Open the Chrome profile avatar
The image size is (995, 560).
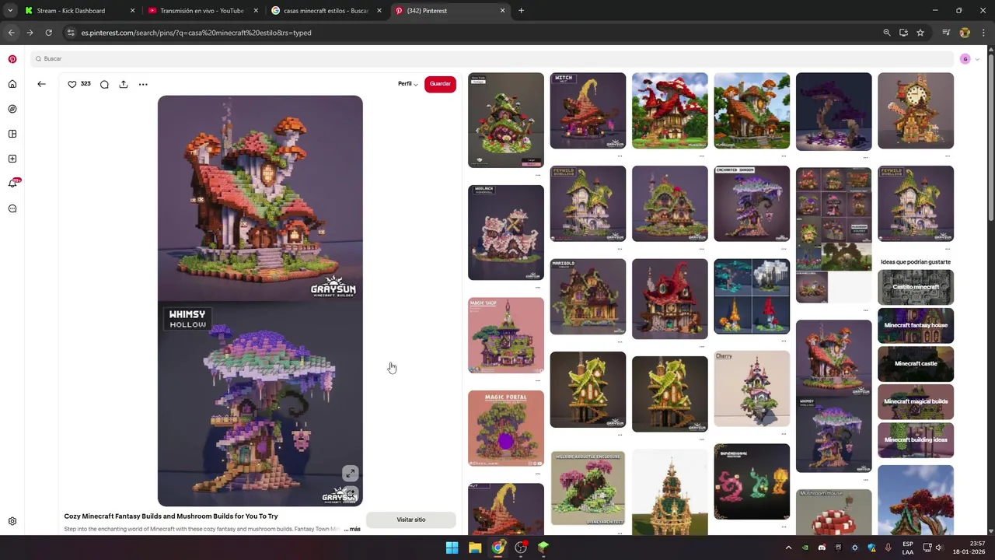coord(965,33)
